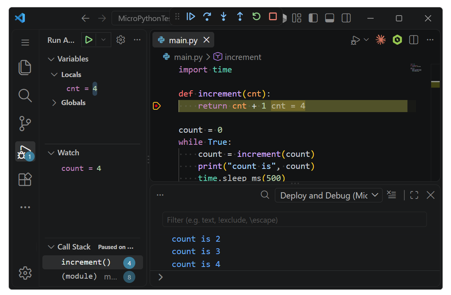Click the editor minimap

click(416, 68)
